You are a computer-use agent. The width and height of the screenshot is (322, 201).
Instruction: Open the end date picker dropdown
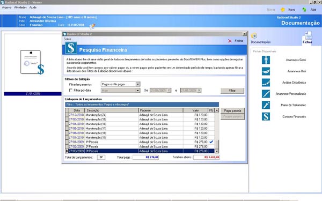click(x=199, y=90)
